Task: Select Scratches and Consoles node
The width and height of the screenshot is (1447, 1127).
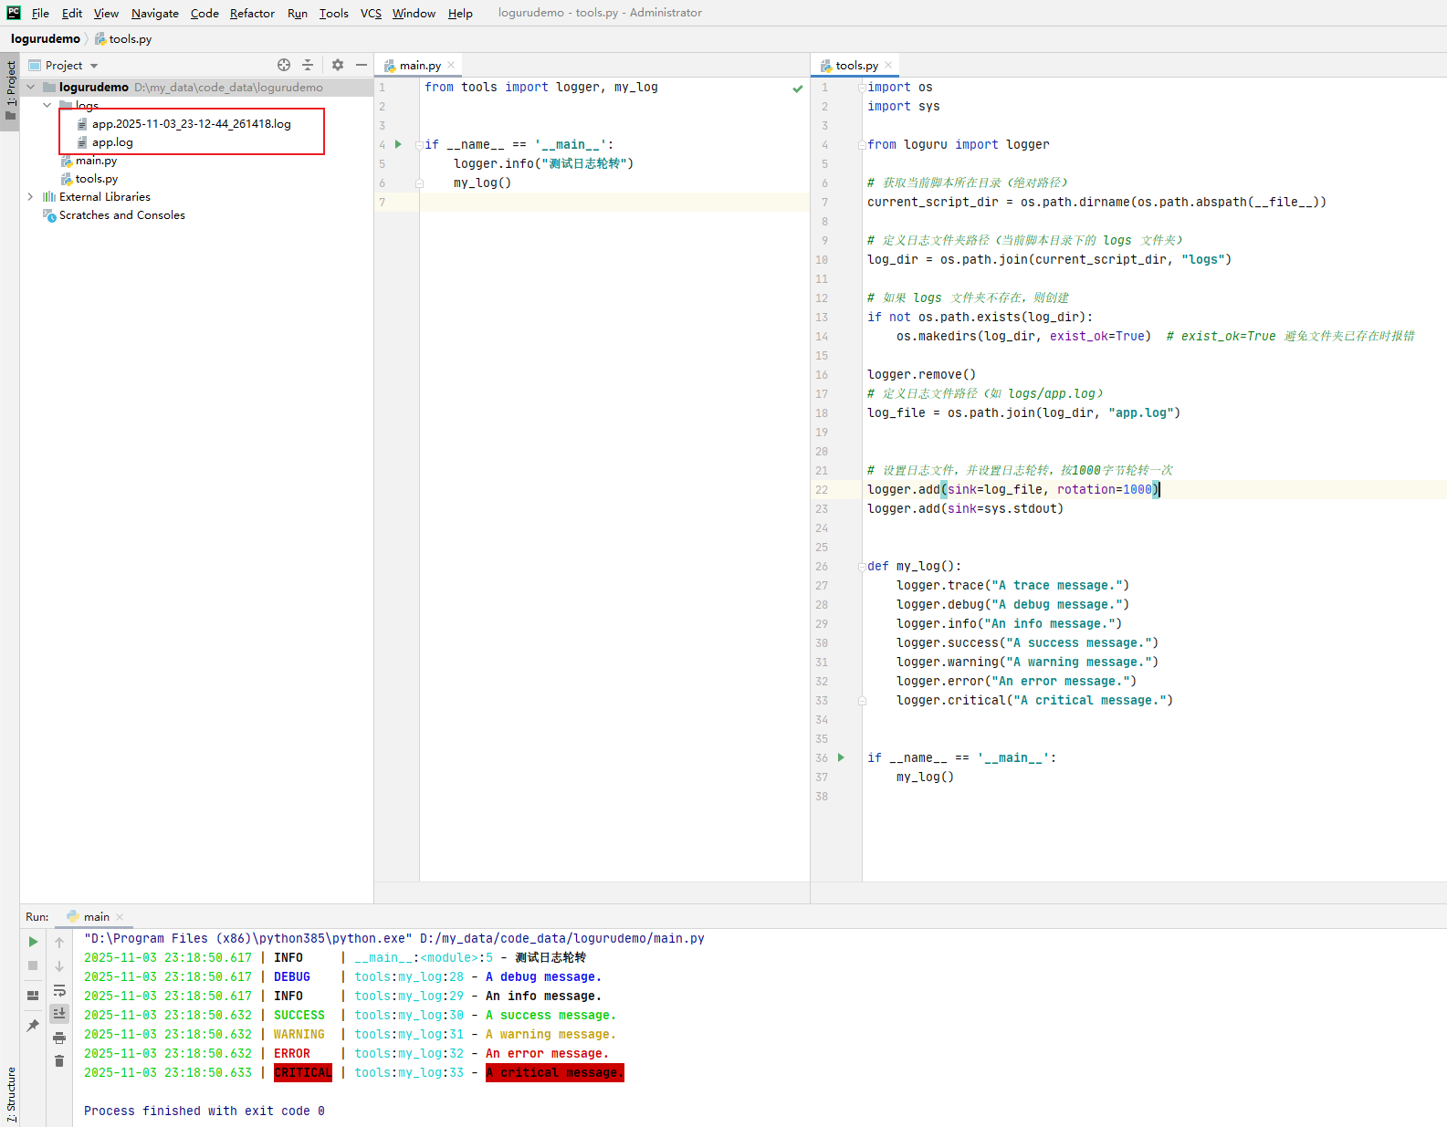Action: [x=121, y=215]
